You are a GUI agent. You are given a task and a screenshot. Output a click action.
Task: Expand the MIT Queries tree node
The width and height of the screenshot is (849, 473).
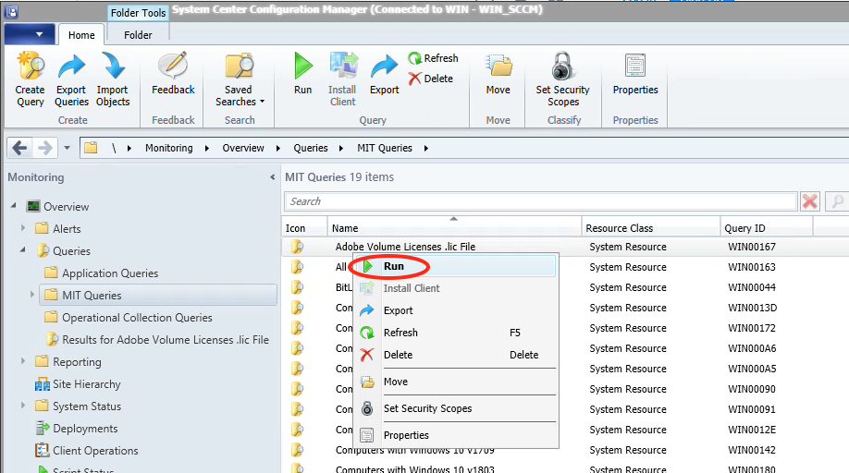click(32, 294)
